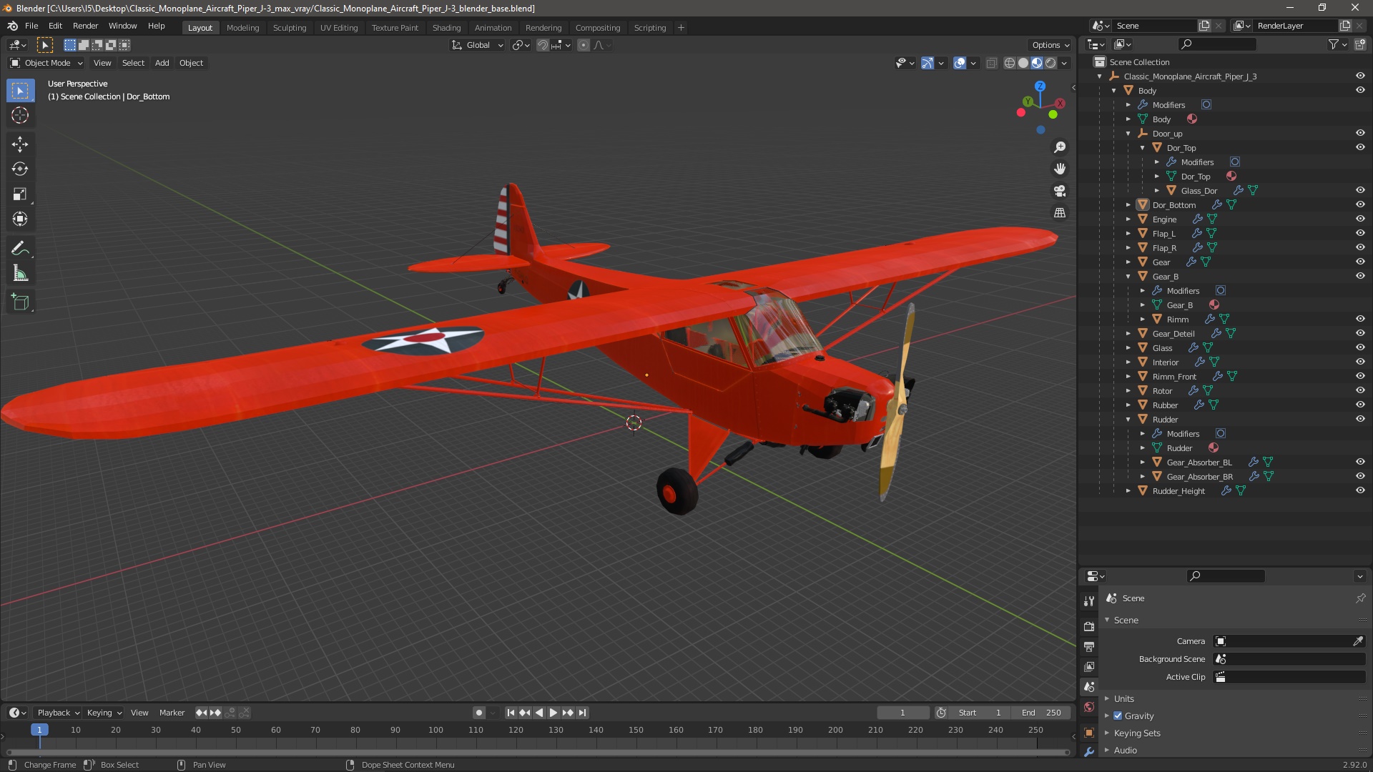The width and height of the screenshot is (1373, 772).
Task: Click the Z axis on navigation gizmo
Action: (x=1040, y=86)
